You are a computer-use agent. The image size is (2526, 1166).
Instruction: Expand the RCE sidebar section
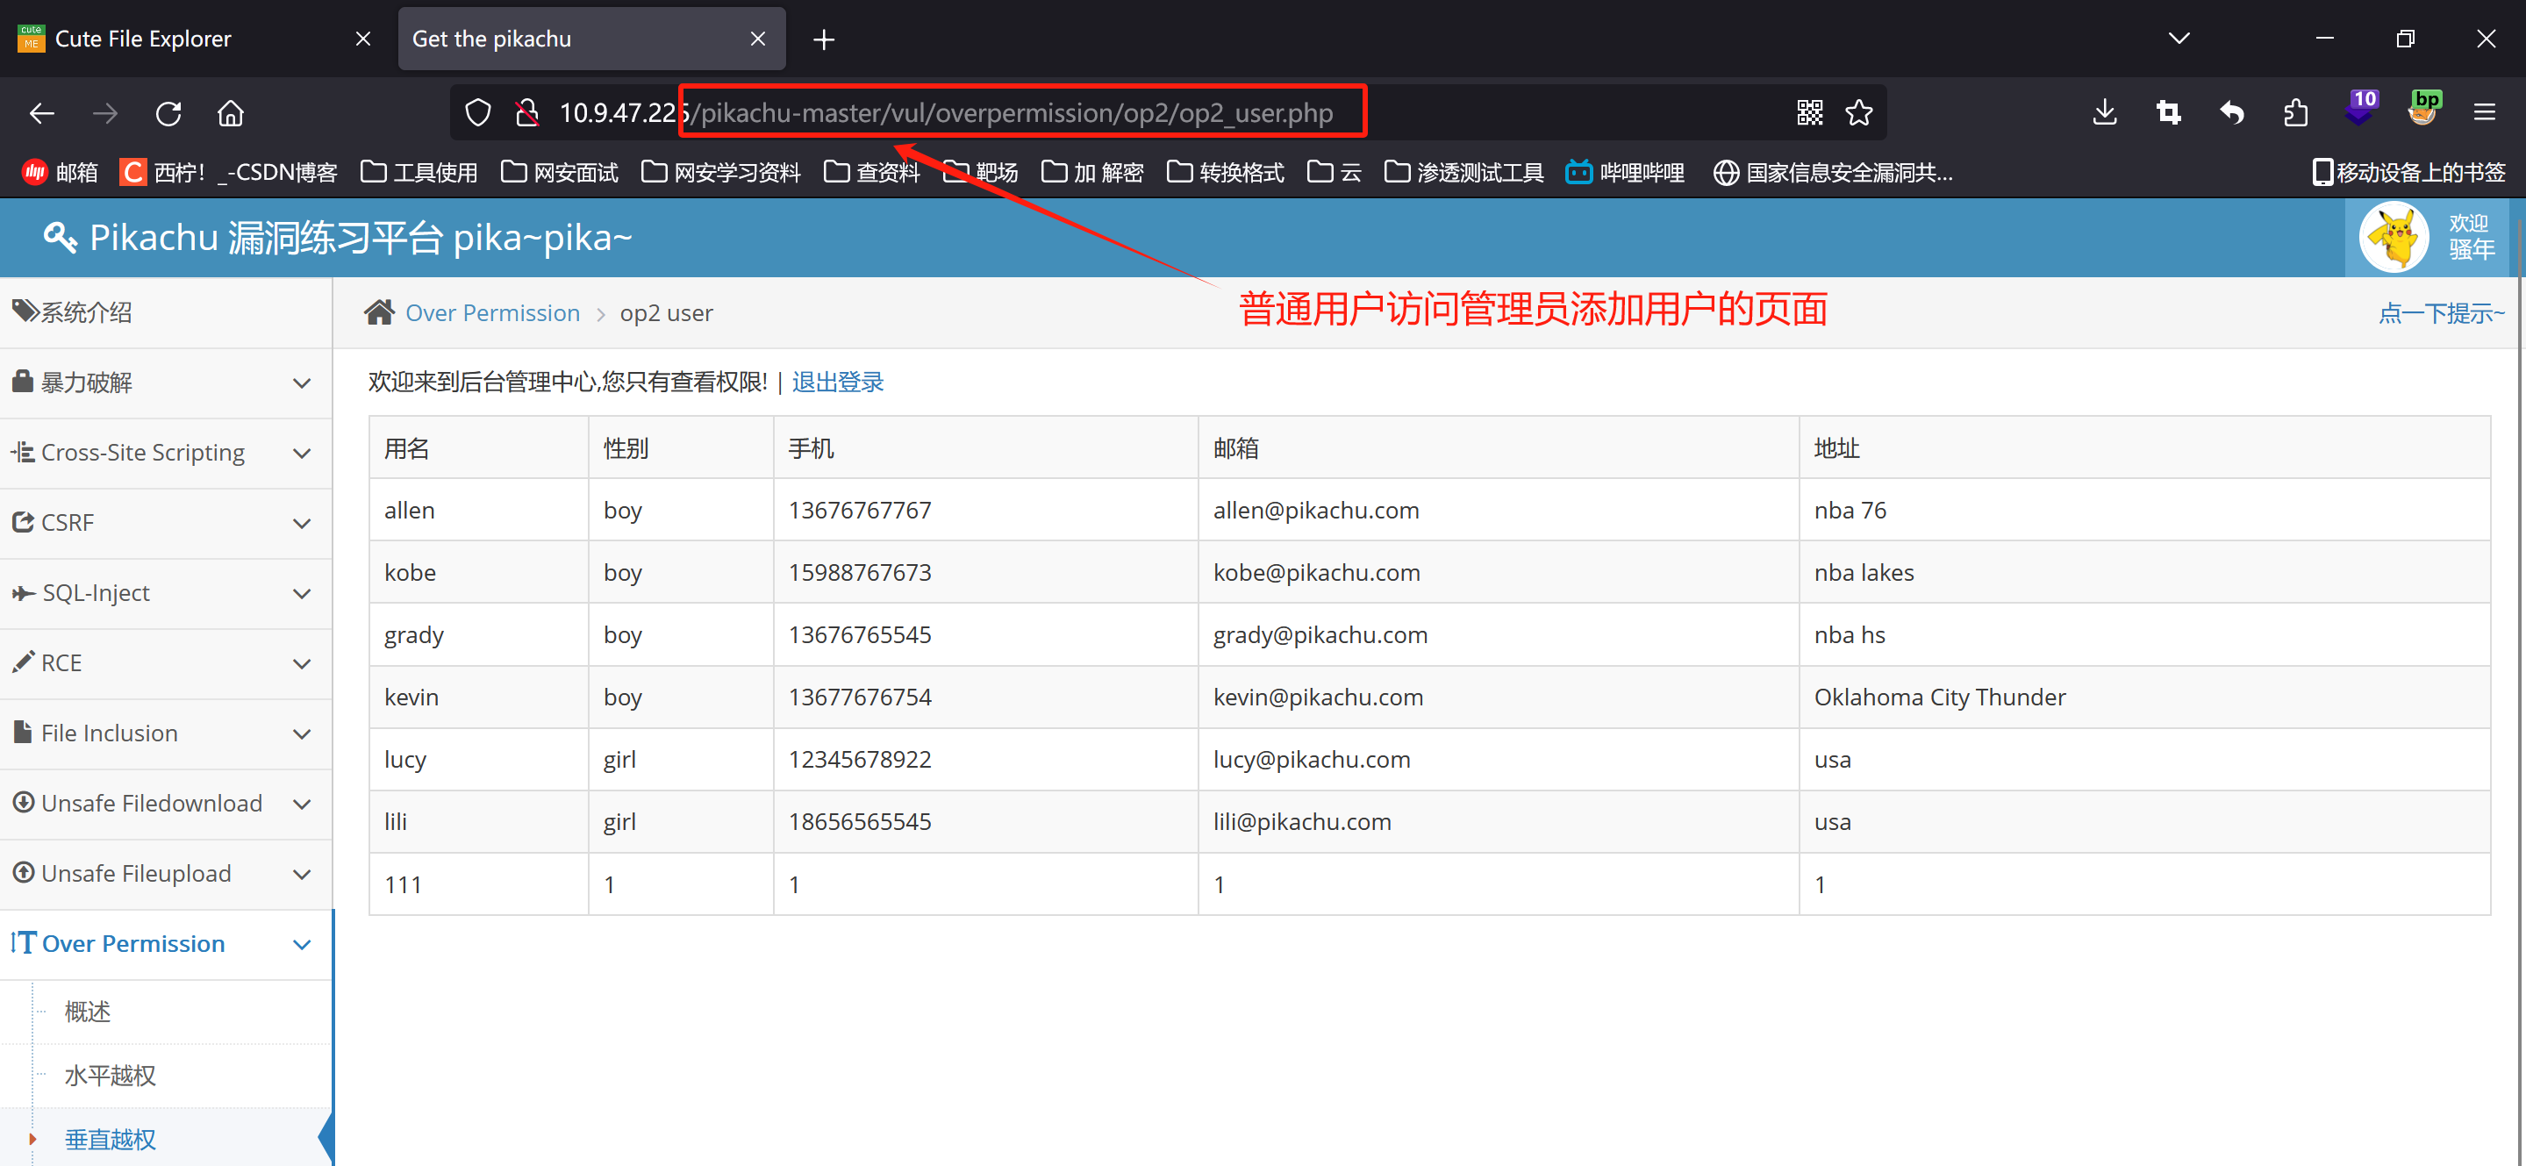click(x=166, y=663)
